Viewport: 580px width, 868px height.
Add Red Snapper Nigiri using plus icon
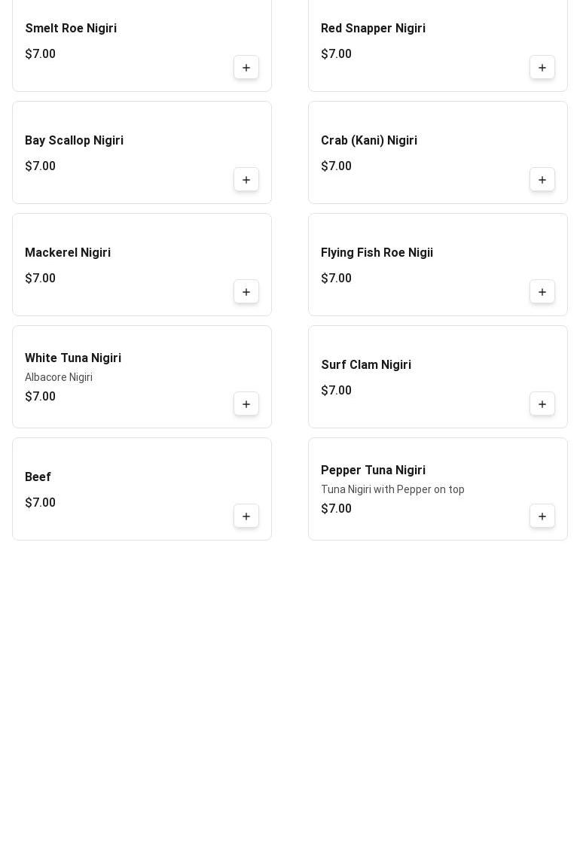click(542, 68)
